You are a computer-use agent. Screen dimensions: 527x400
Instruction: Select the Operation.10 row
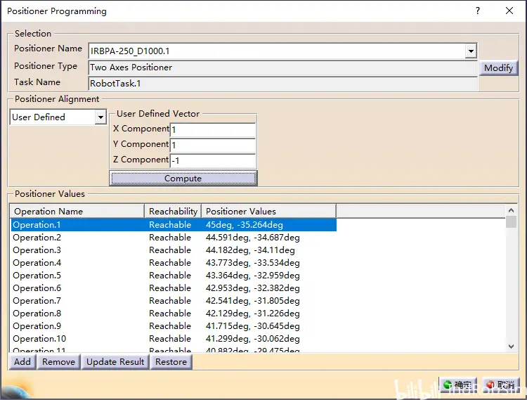click(x=174, y=338)
